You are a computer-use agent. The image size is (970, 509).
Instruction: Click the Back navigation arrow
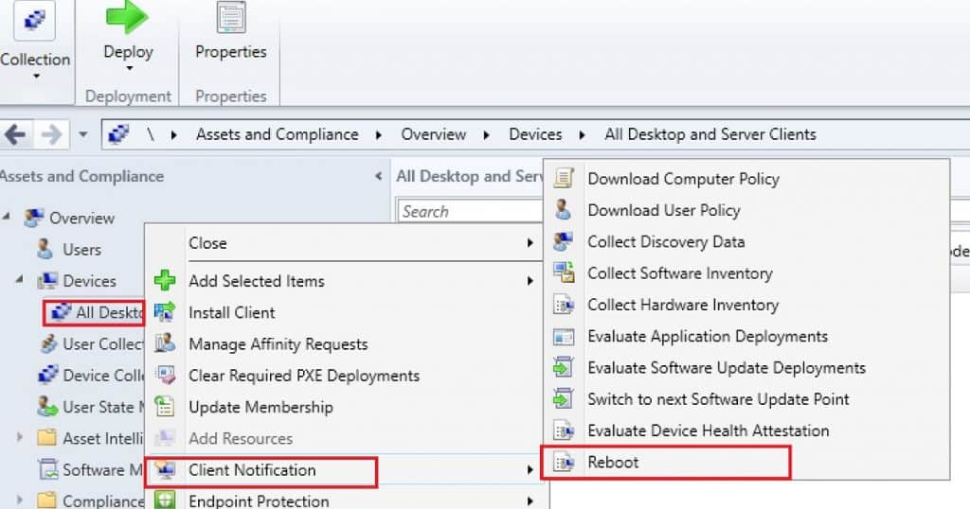coord(15,134)
